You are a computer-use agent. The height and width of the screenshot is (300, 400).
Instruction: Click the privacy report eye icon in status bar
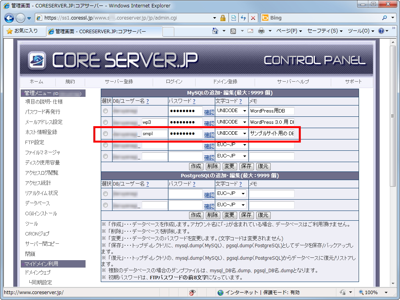point(193,292)
